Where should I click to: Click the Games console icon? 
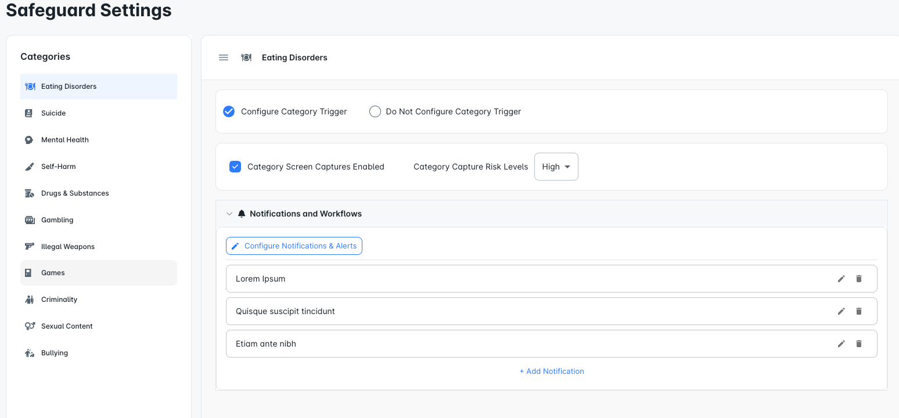click(28, 273)
